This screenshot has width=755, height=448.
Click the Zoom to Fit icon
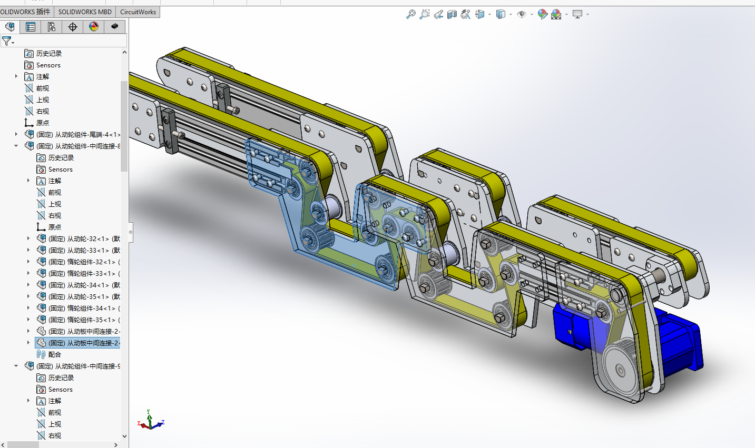click(x=411, y=15)
